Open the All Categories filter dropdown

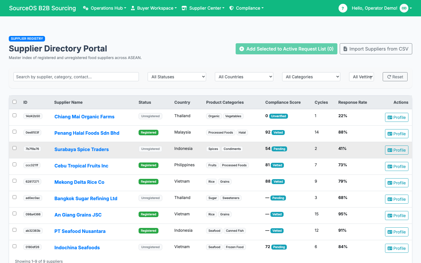[311, 77]
